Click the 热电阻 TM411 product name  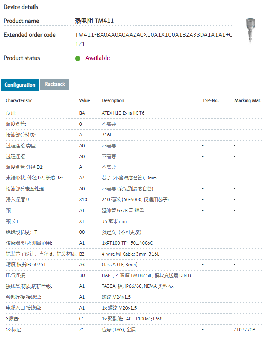(x=94, y=21)
